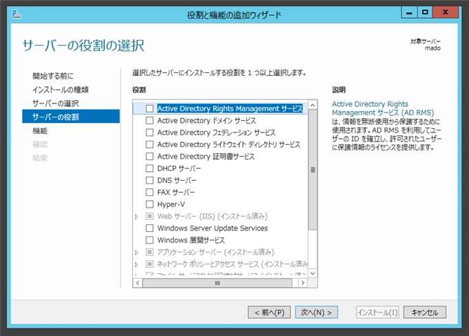
Task: Select DNS サーバー row text
Action: click(177, 180)
